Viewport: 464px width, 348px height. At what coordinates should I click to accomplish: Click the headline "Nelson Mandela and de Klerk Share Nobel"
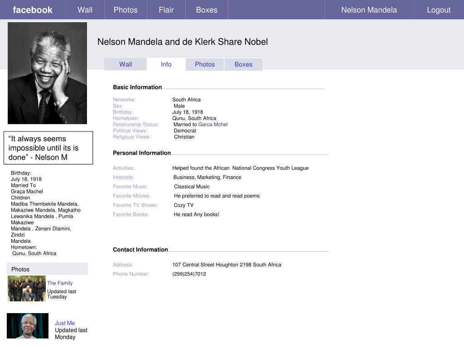pos(183,42)
